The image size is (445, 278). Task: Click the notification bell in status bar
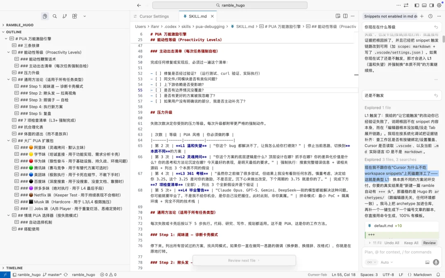(438, 274)
